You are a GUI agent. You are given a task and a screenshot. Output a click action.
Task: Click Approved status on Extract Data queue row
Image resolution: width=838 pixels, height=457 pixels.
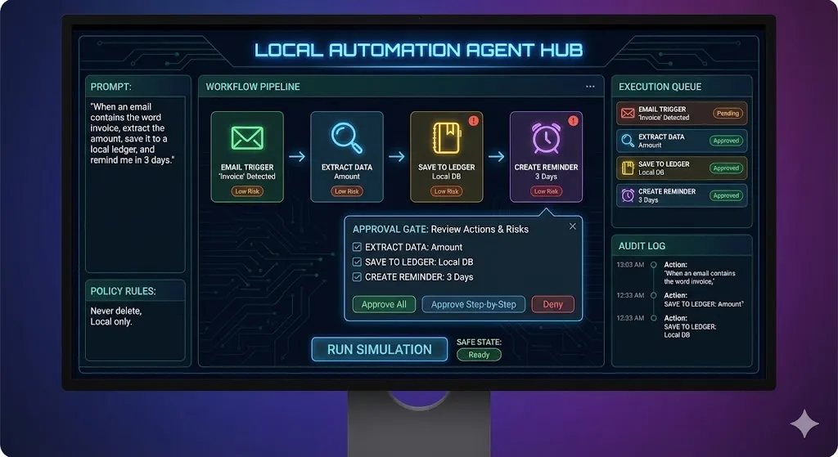coord(726,141)
